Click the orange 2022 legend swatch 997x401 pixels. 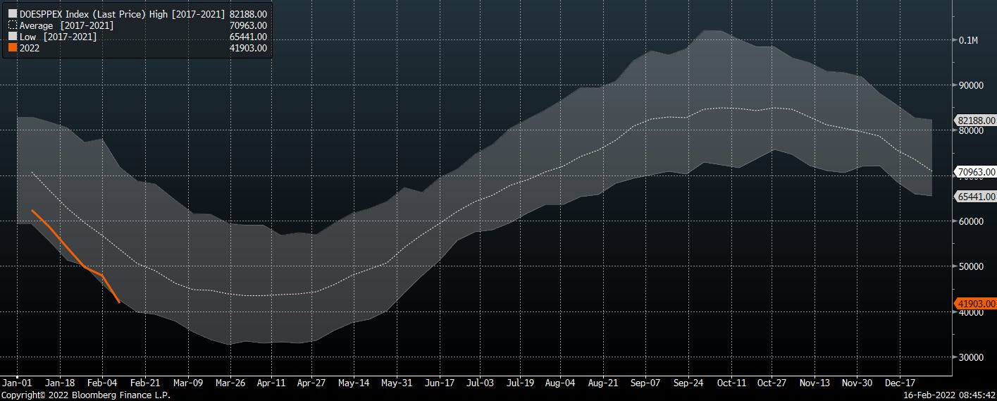[x=13, y=48]
